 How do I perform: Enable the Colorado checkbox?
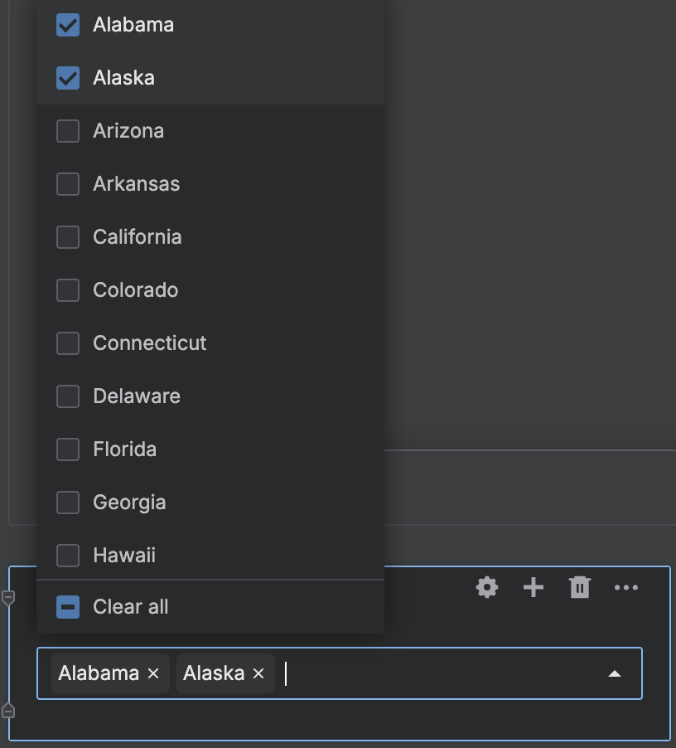(68, 290)
